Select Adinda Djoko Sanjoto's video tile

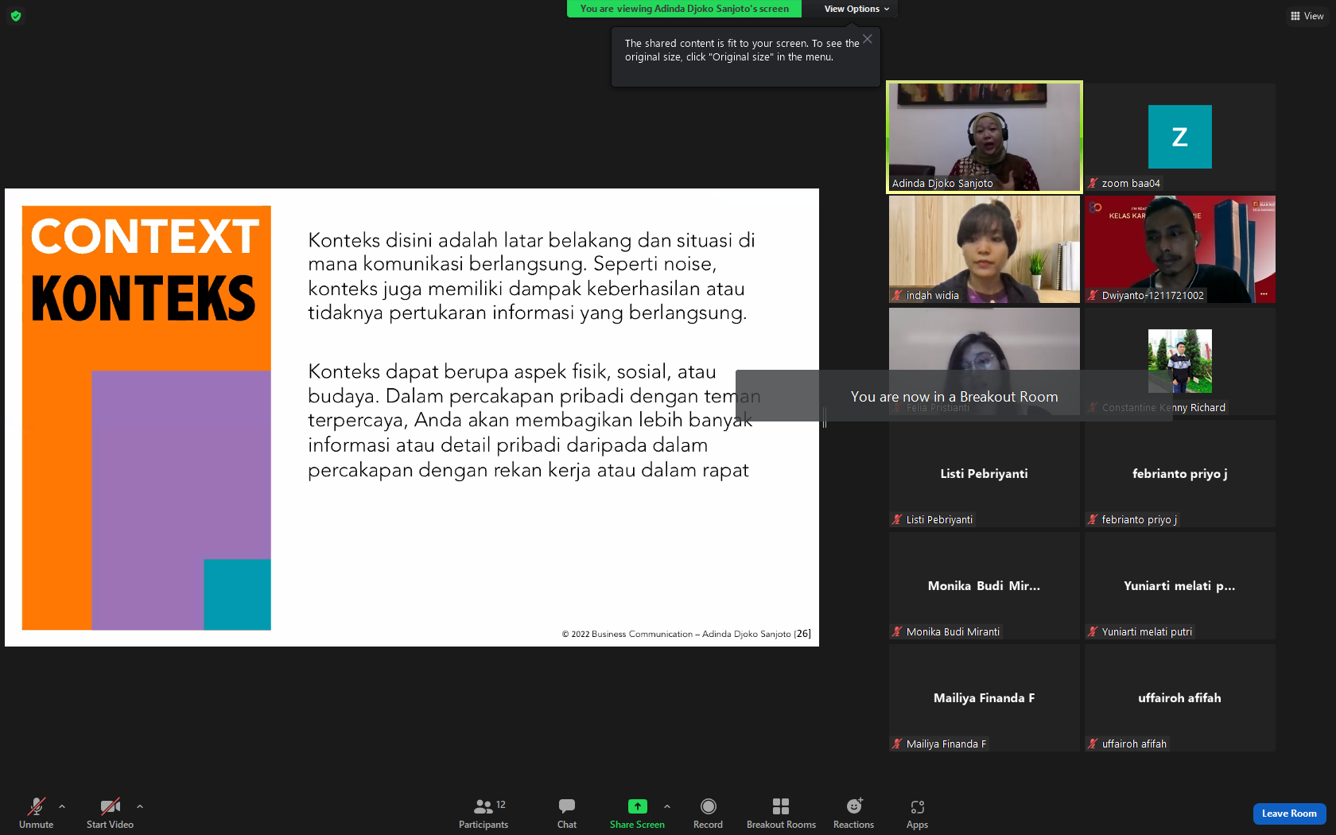pyautogui.click(x=985, y=137)
